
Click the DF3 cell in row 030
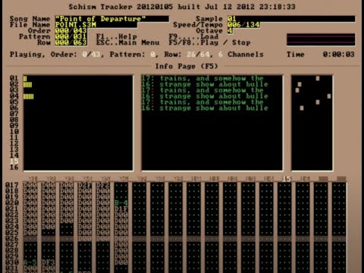49,262
